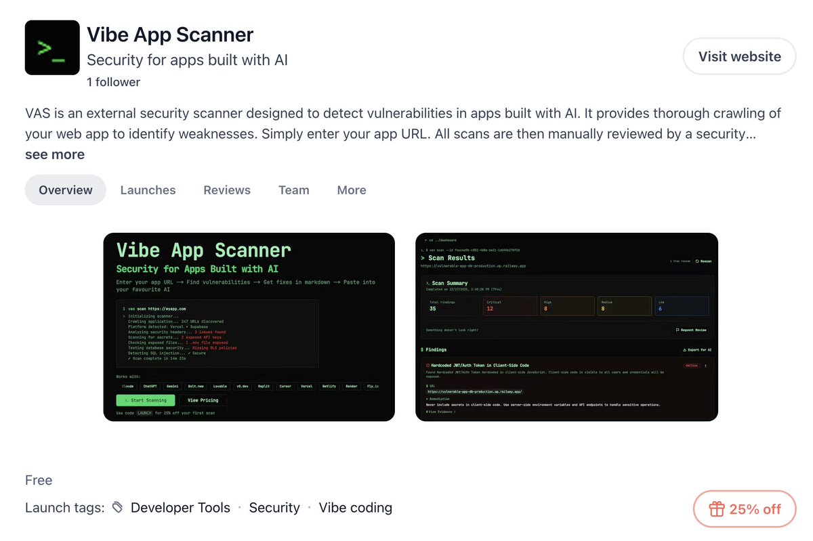Claim the 25% off gift offer
The width and height of the screenshot is (813, 541).
(745, 509)
